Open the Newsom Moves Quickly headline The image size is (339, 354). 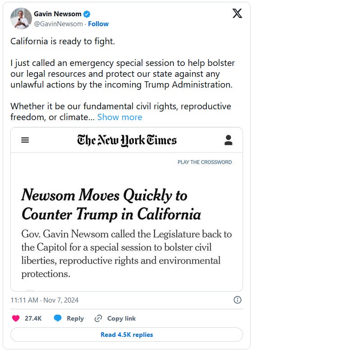[111, 204]
